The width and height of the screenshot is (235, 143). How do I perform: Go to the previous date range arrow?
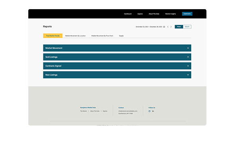(168, 27)
